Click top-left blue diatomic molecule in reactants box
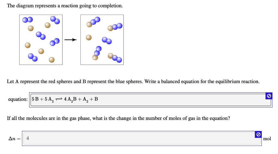Viewport: 278px width, 154px height. tap(27, 19)
